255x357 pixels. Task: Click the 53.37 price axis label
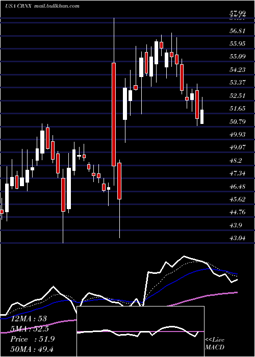coord(238,82)
